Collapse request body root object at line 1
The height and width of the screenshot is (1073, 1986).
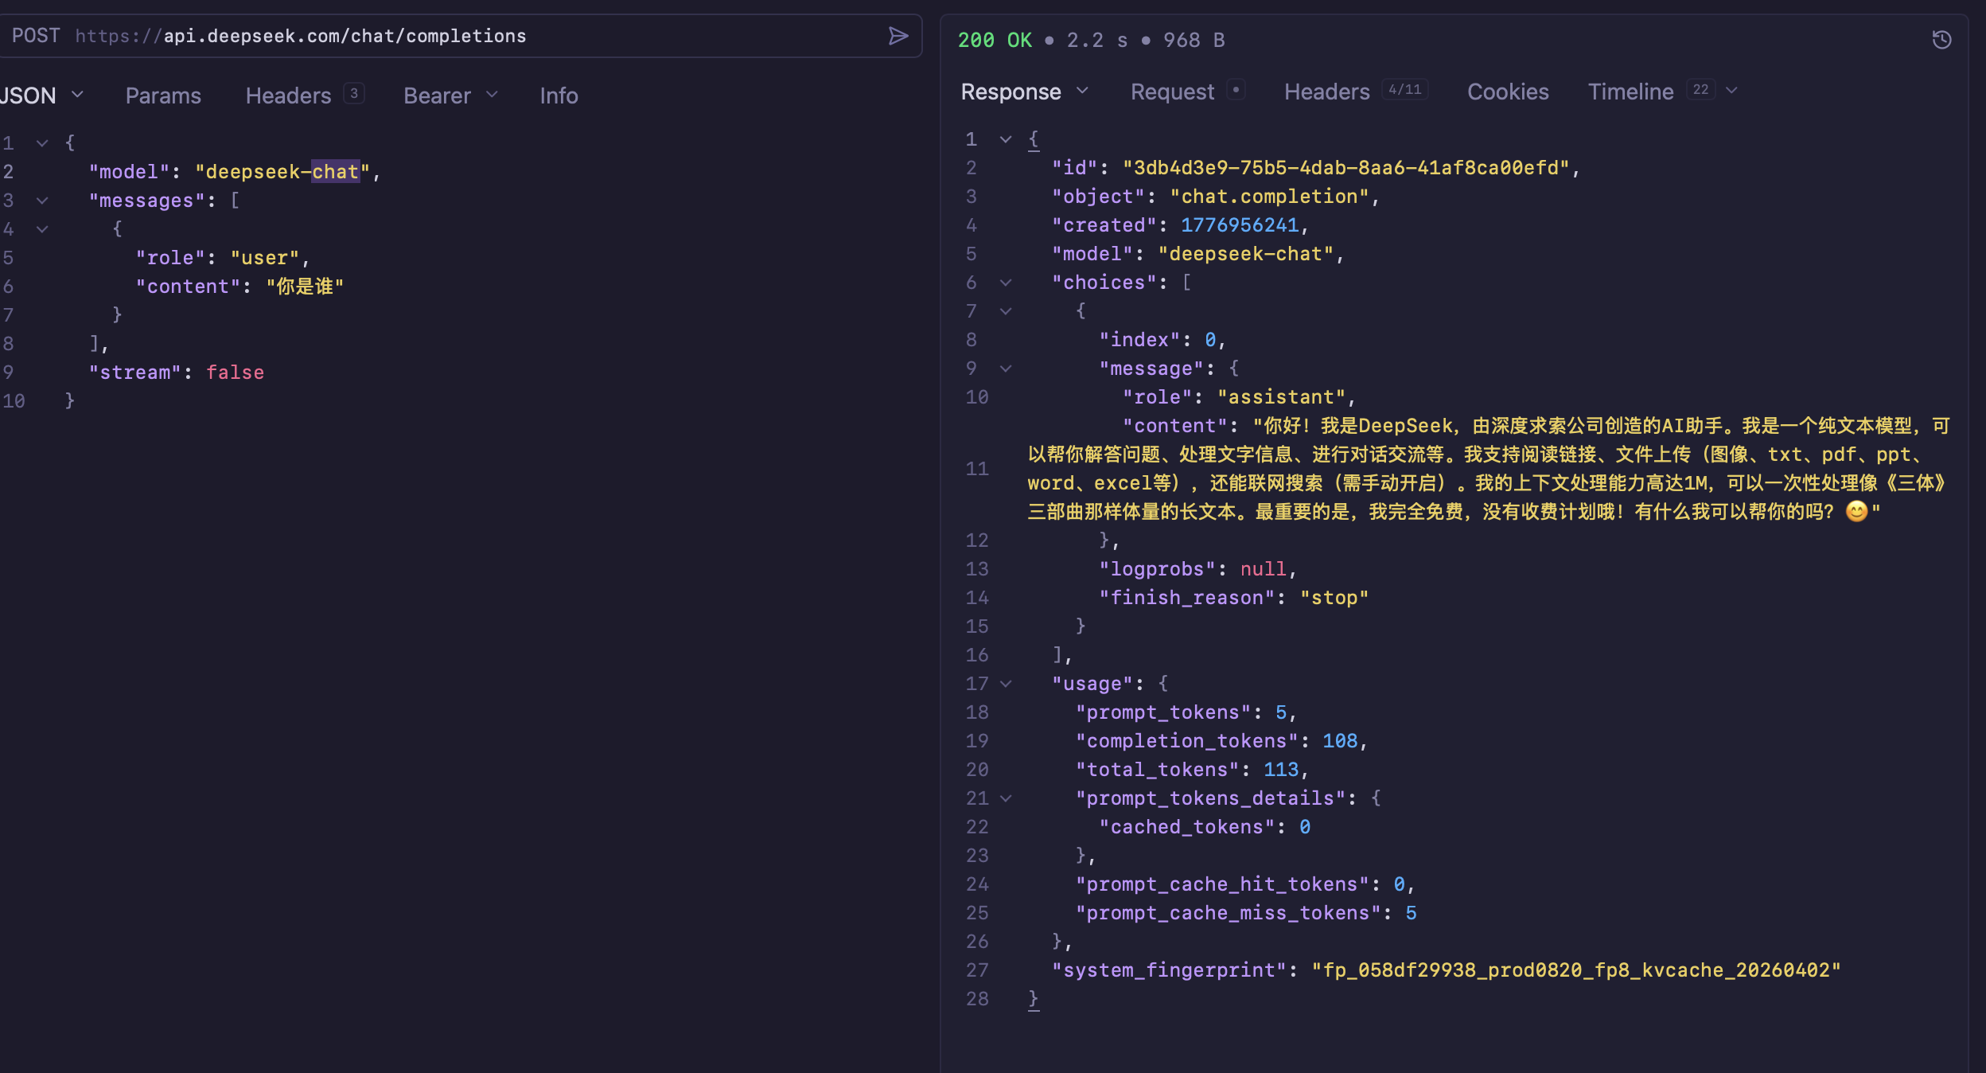pos(42,143)
